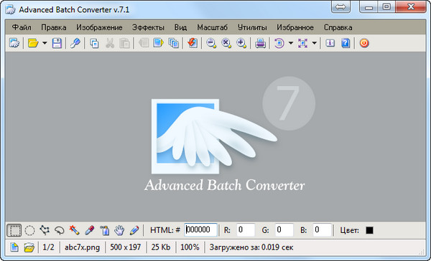Open the Эффекты menu

coord(148,27)
